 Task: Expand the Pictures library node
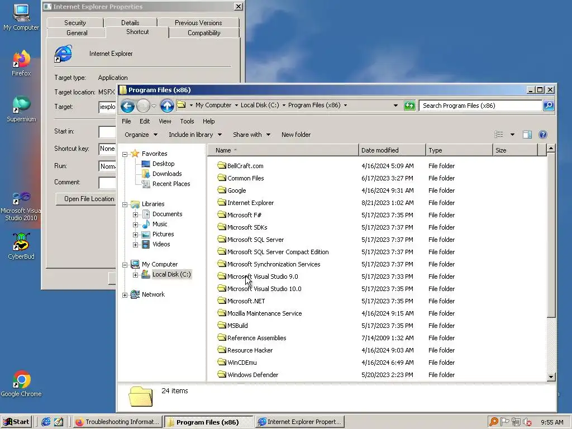135,235
